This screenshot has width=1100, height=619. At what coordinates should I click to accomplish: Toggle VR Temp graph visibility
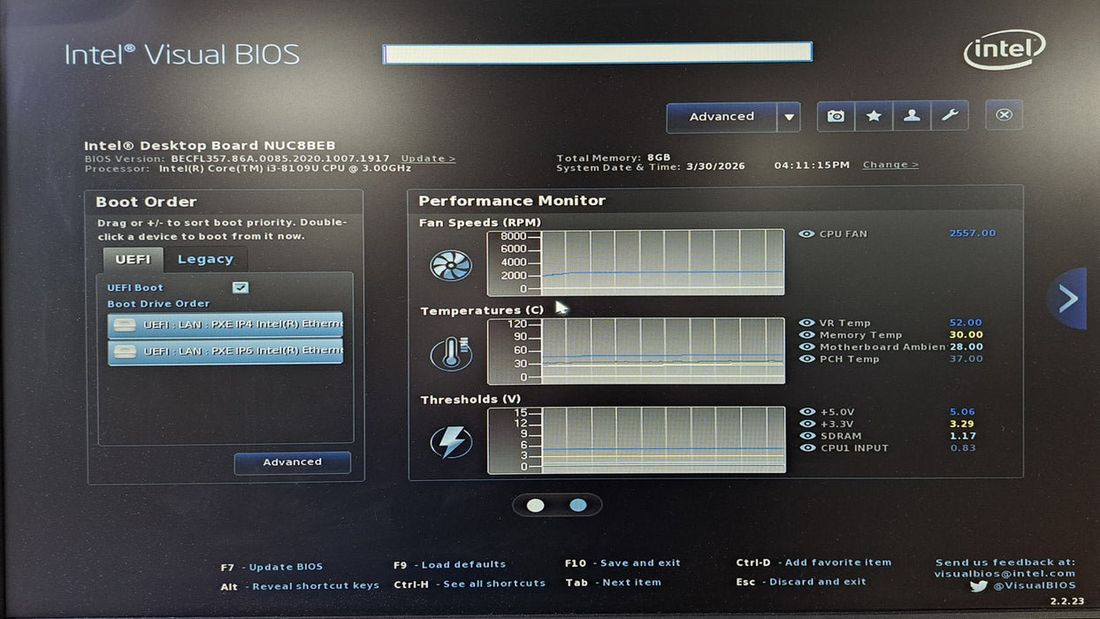click(x=806, y=324)
